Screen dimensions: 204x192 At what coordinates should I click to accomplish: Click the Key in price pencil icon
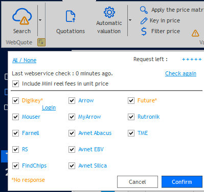click(x=144, y=21)
